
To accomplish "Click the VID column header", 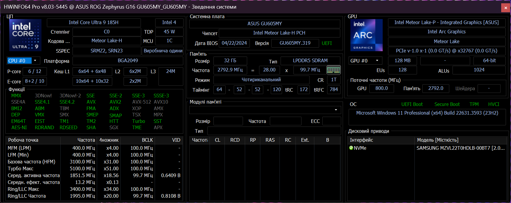I will 168,140.
